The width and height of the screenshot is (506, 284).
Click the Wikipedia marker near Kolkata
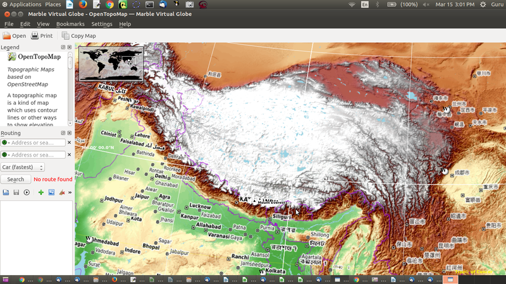tap(262, 272)
